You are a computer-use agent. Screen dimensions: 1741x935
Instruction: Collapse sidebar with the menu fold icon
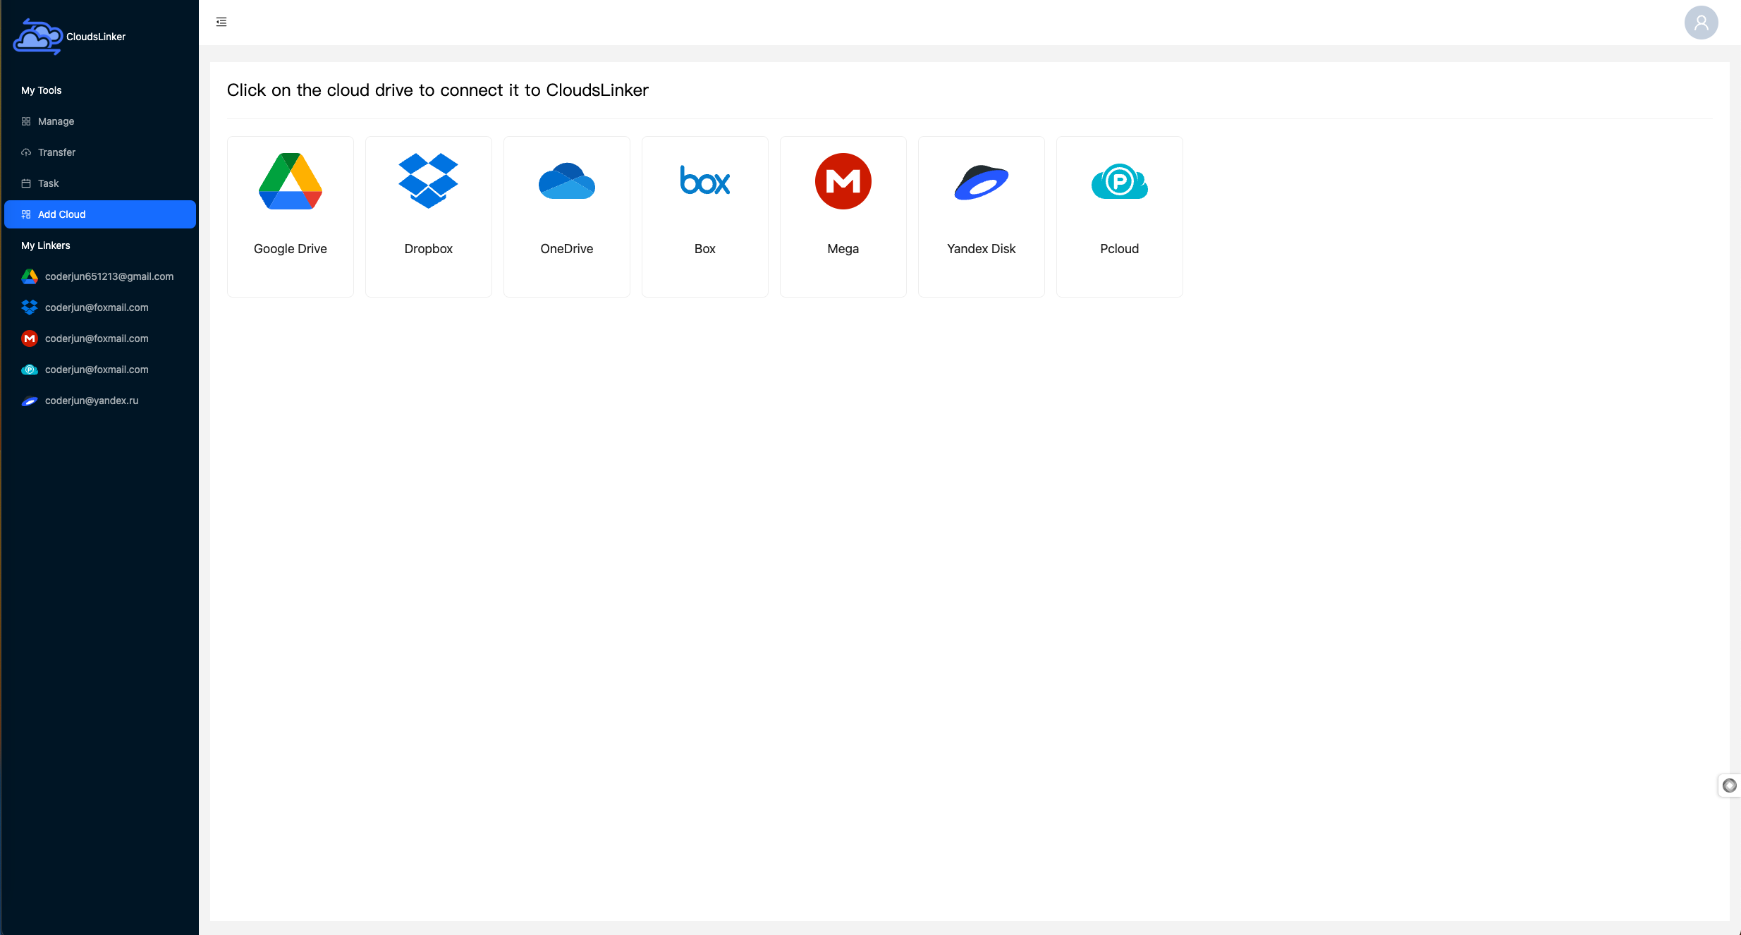(x=221, y=22)
